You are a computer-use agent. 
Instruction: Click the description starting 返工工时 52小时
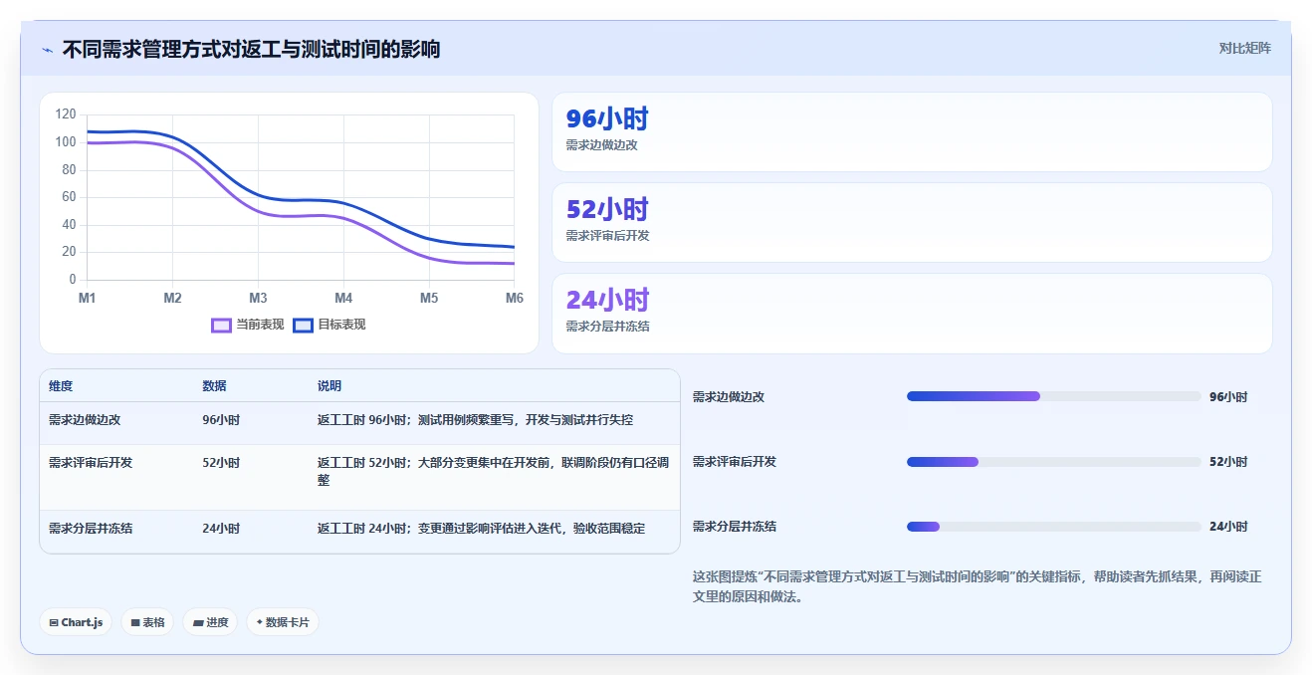[493, 471]
